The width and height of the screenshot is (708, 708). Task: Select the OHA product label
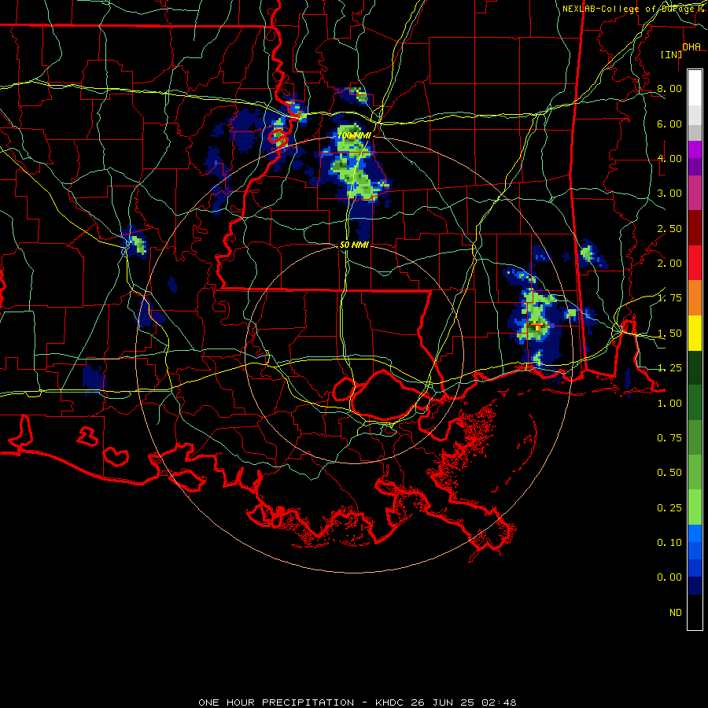click(691, 47)
